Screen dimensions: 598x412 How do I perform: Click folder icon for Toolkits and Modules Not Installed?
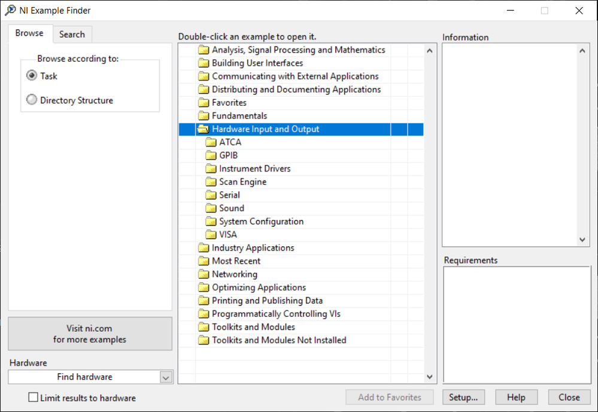tap(204, 340)
